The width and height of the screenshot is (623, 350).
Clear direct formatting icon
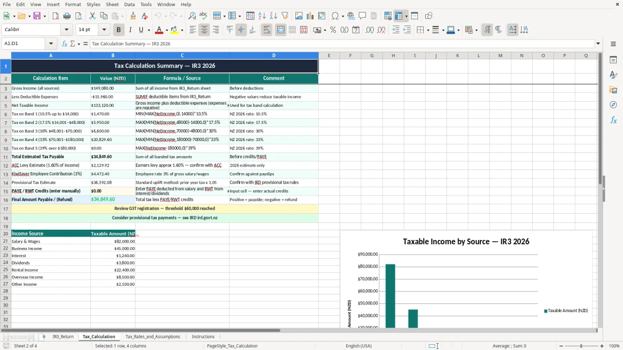[x=144, y=16]
